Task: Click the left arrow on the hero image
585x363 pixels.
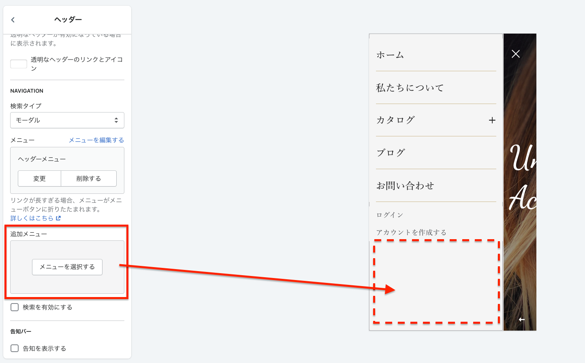Action: [x=521, y=320]
